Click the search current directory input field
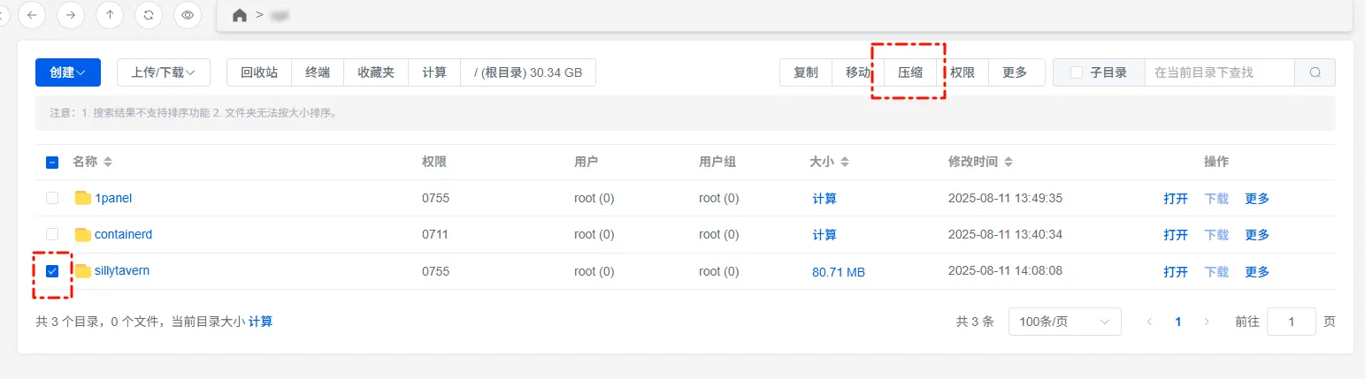The height and width of the screenshot is (379, 1365). tap(1219, 72)
